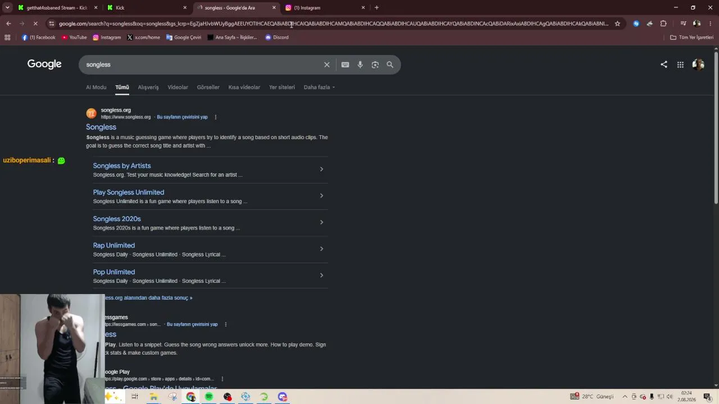Open the on-screen keyboard in Google search
Viewport: 719px width, 404px height.
[345, 65]
